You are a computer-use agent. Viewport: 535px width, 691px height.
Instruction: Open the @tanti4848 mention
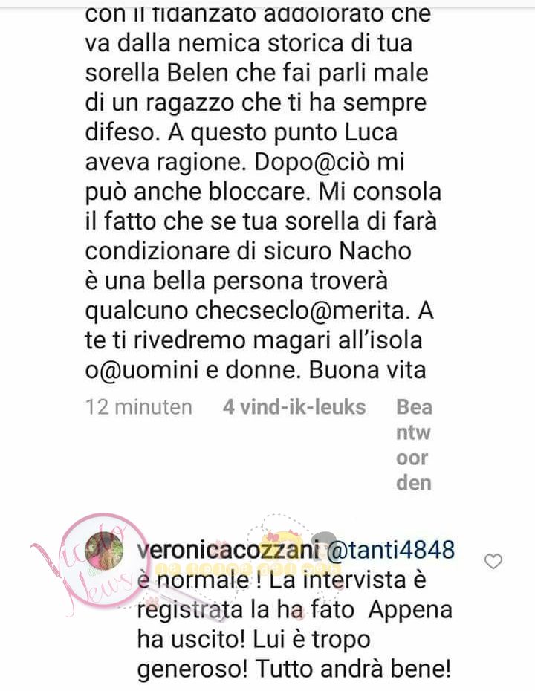(390, 550)
